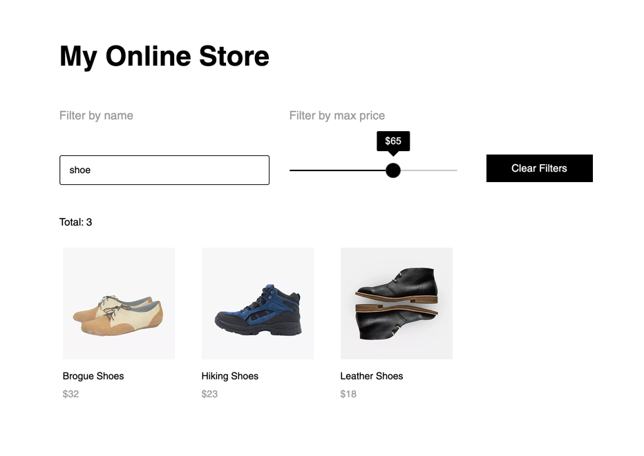Click the $65 slider value tooltip

[393, 141]
